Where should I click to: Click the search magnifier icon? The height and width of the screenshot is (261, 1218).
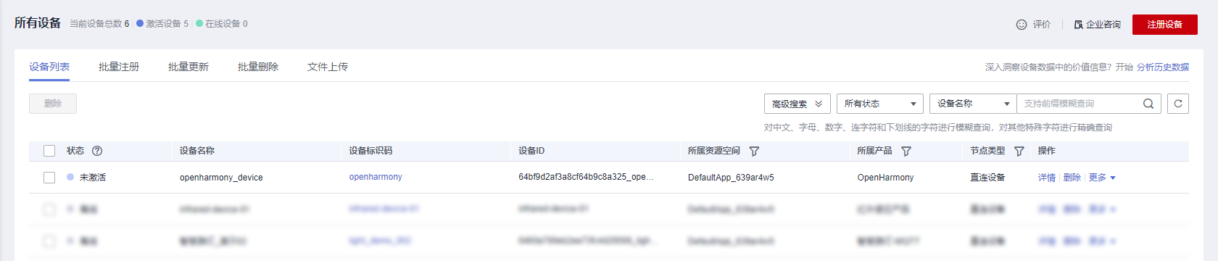click(1148, 104)
